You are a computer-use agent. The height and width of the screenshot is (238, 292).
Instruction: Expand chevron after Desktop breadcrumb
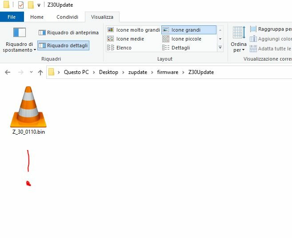123,72
